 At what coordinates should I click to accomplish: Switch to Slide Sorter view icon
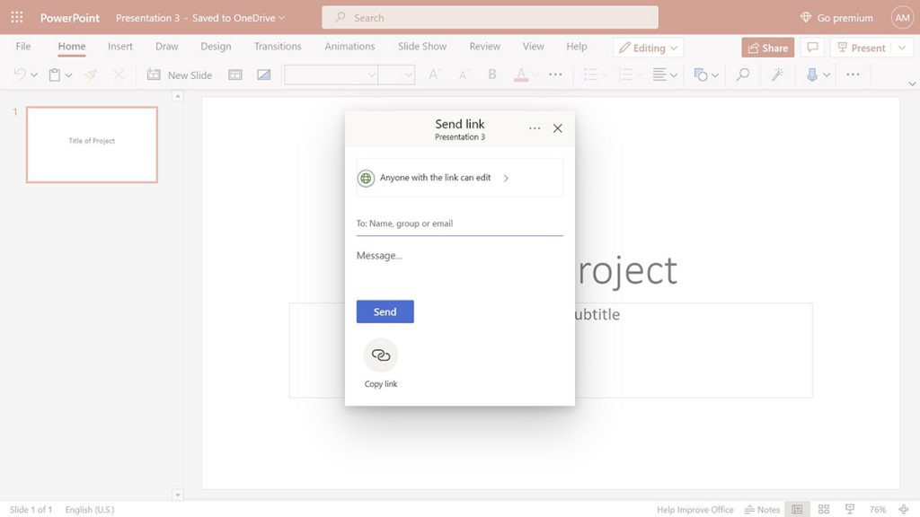[x=823, y=509]
